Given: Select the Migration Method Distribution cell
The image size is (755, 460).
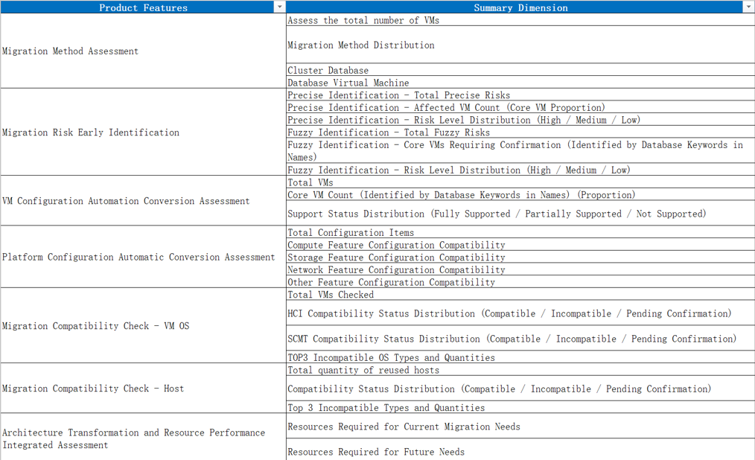Looking at the screenshot, I should 520,45.
